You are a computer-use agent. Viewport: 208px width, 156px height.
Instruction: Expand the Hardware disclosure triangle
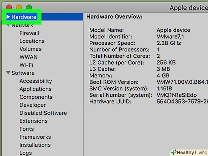(x=8, y=17)
